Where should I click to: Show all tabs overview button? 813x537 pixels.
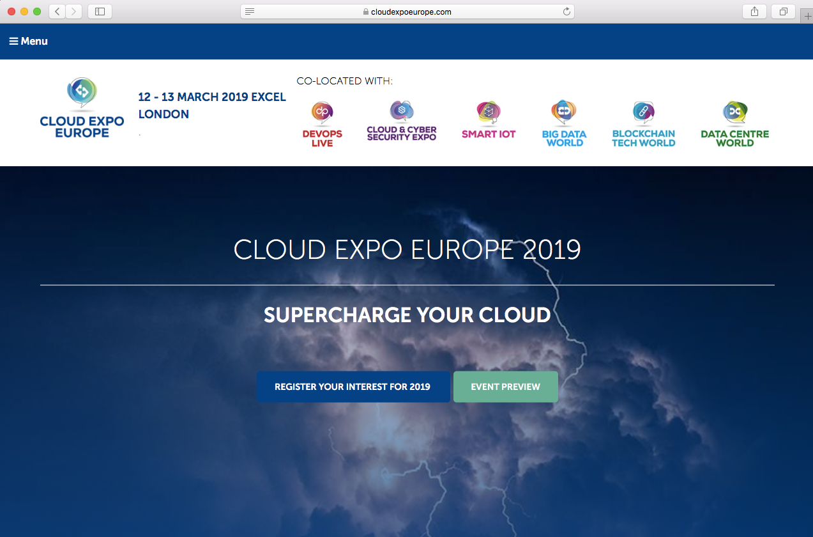tap(783, 12)
